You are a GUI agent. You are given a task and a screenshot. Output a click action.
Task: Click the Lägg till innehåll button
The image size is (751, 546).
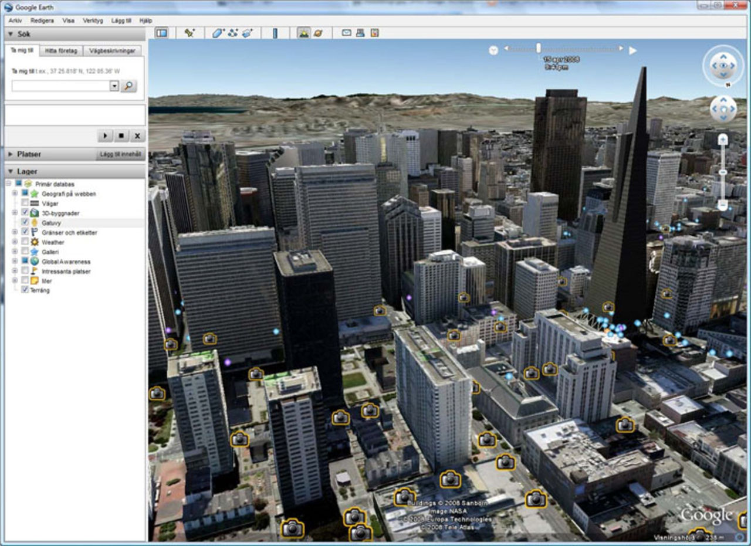[120, 154]
